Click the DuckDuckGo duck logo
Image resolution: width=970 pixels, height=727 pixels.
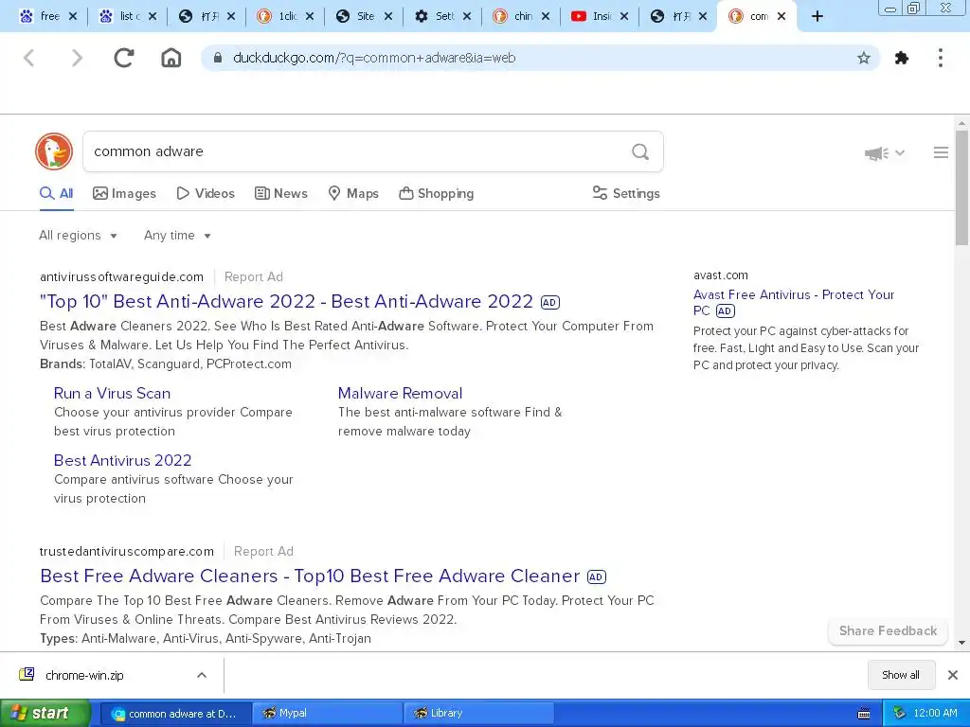(54, 151)
